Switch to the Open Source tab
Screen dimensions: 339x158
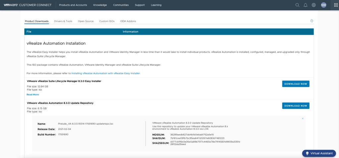pyautogui.click(x=85, y=21)
